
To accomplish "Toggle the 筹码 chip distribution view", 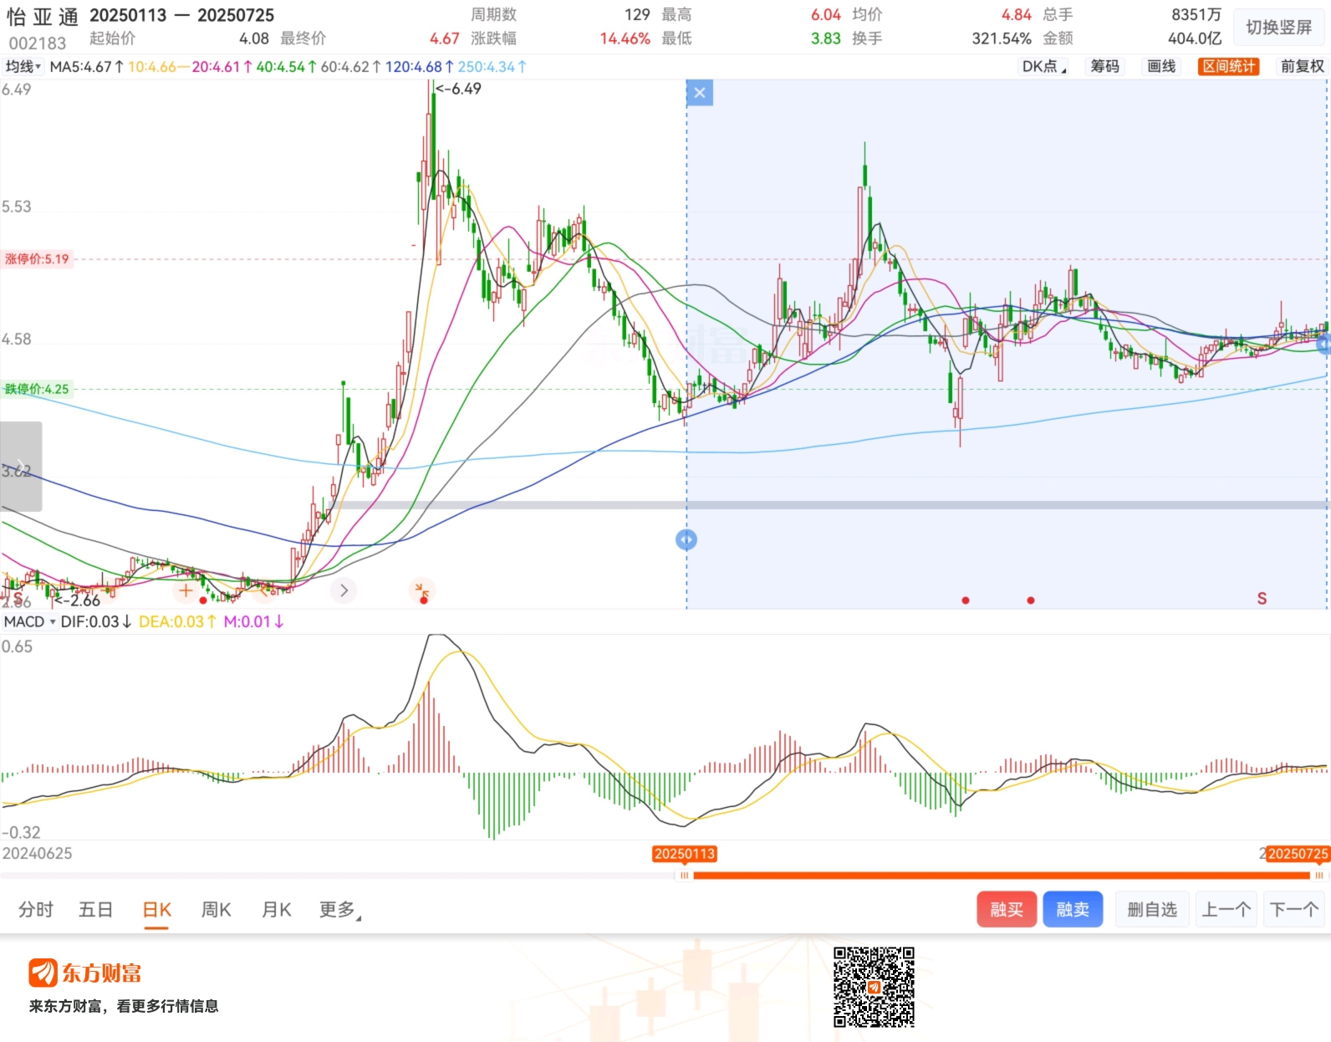I will (x=1104, y=66).
